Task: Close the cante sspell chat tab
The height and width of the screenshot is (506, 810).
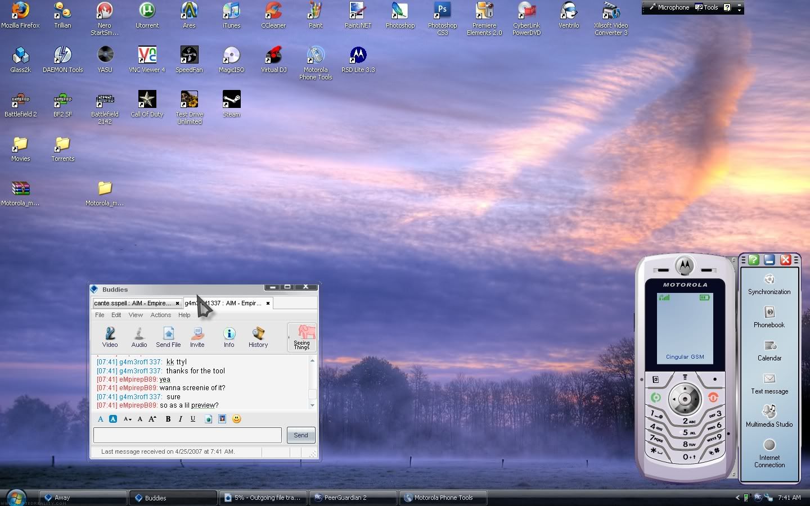Action: coord(177,303)
